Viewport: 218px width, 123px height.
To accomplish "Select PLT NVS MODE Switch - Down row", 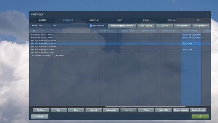I will pyautogui.click(x=120, y=41).
